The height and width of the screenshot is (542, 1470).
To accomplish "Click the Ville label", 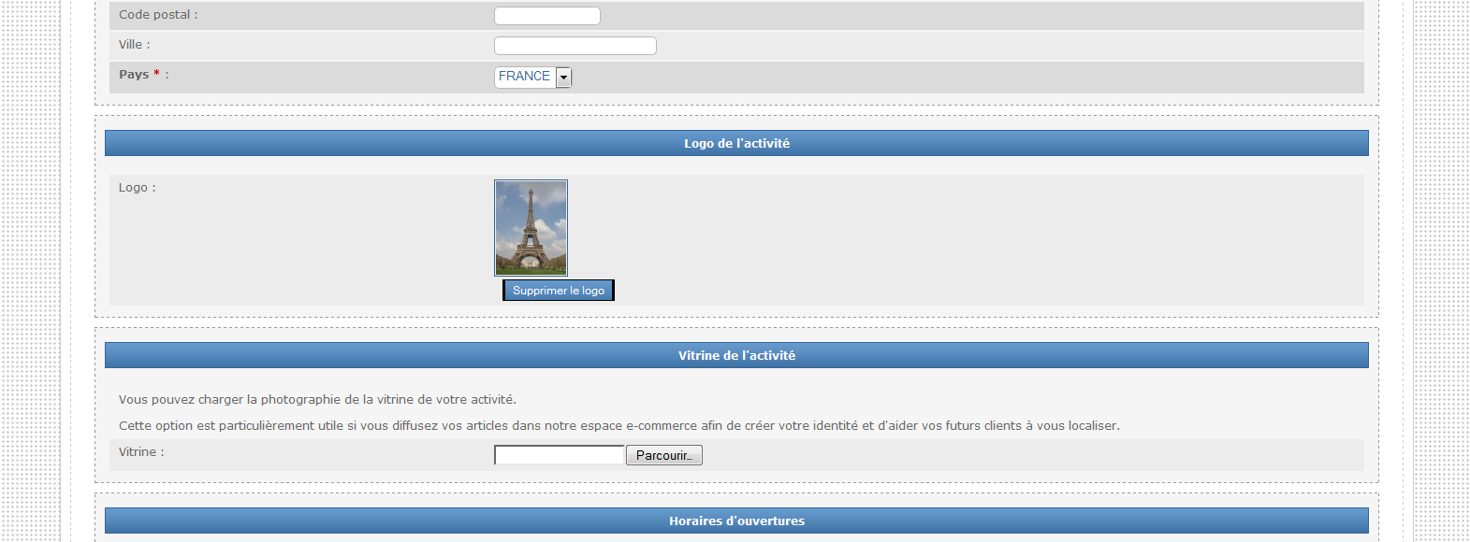I will click(x=134, y=45).
